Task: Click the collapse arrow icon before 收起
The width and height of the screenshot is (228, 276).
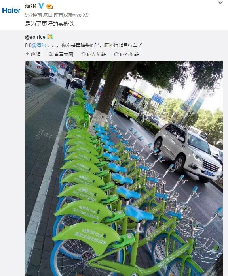Action: (x=27, y=54)
